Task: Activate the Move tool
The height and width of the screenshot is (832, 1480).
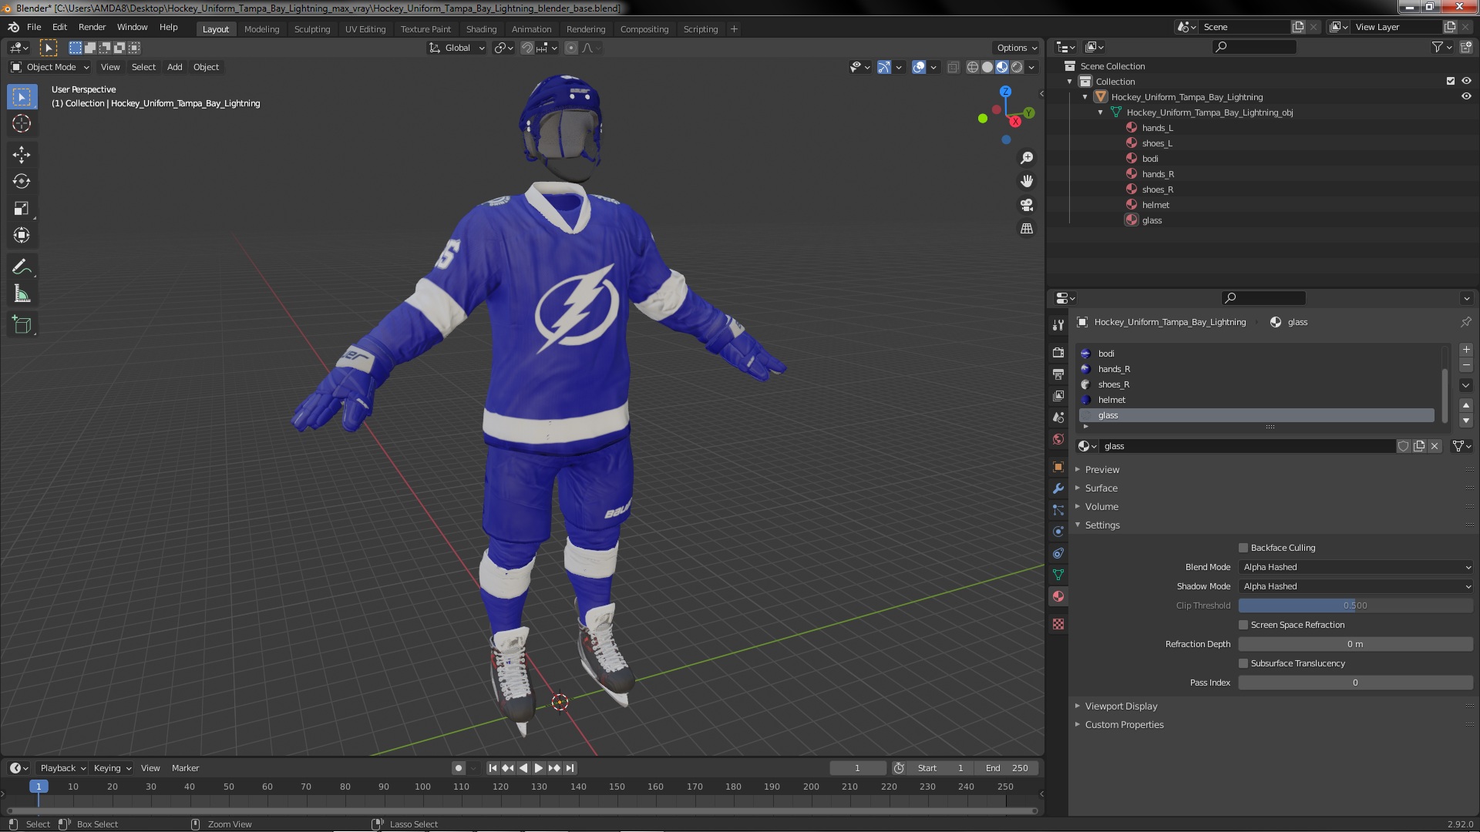Action: click(22, 155)
